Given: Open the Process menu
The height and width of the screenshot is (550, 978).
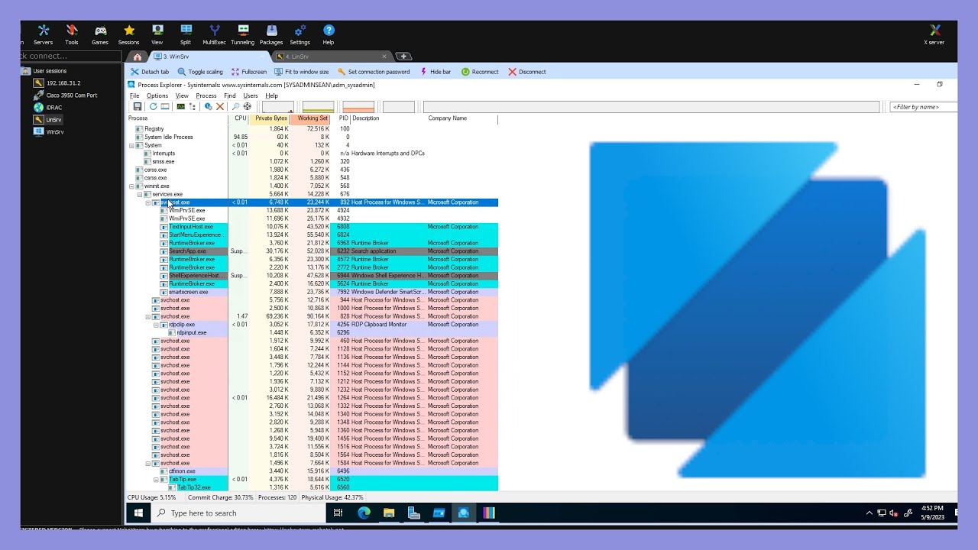Looking at the screenshot, I should [x=206, y=95].
